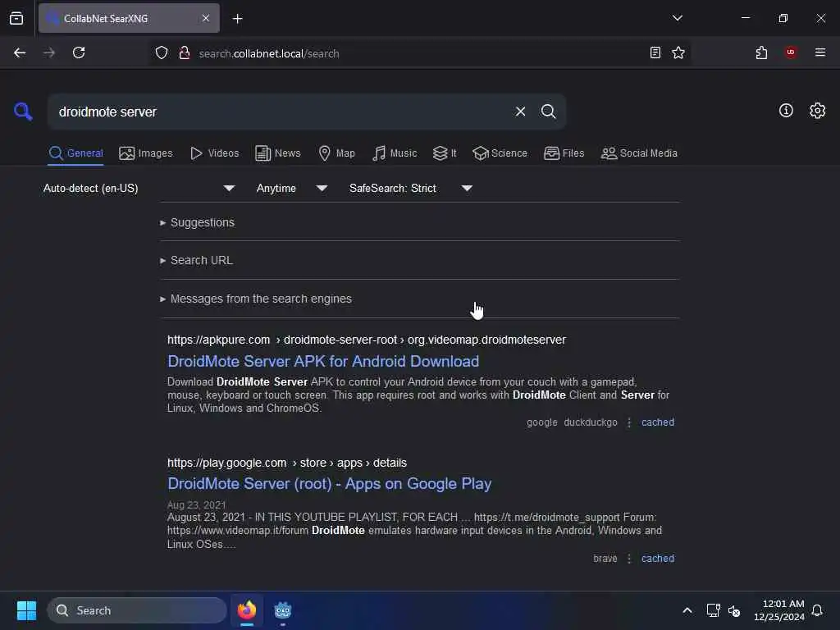The width and height of the screenshot is (840, 630).
Task: Go back with browser back arrow
Action: pos(20,52)
